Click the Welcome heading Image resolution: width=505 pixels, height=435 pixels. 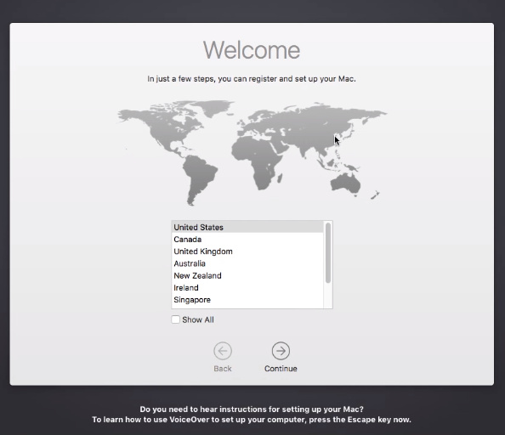pos(252,50)
